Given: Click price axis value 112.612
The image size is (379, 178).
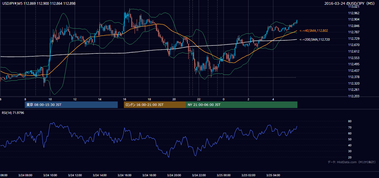Looking at the screenshot, I should (x=354, y=51).
